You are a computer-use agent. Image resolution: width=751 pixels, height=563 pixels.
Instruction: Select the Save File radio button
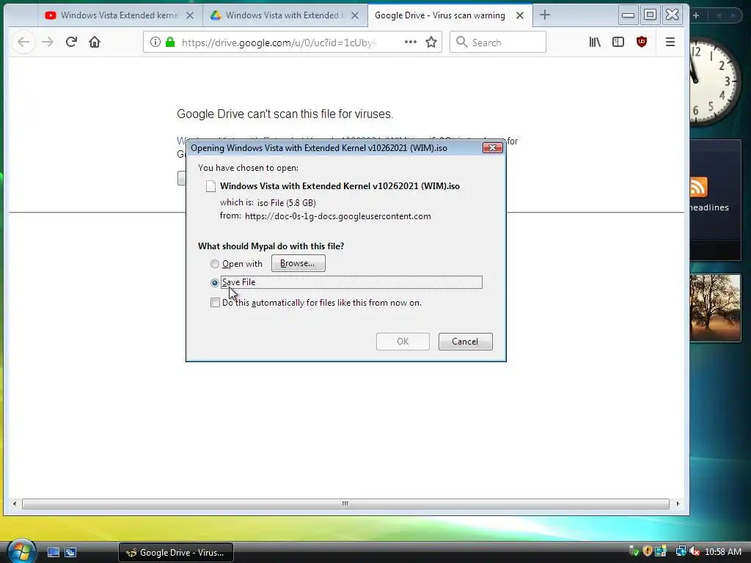215,283
